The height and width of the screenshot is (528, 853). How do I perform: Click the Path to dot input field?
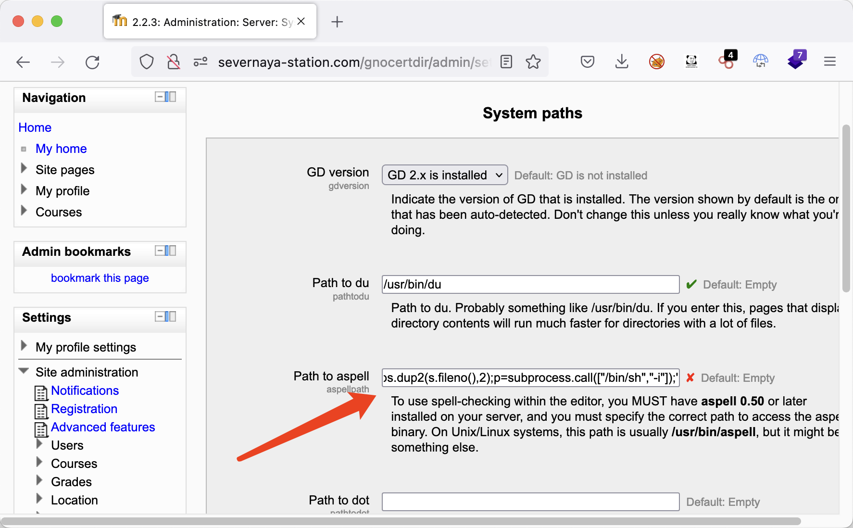coord(530,502)
